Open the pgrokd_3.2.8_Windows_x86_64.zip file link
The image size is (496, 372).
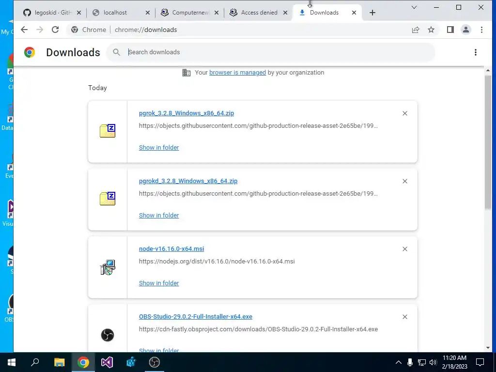tap(188, 181)
